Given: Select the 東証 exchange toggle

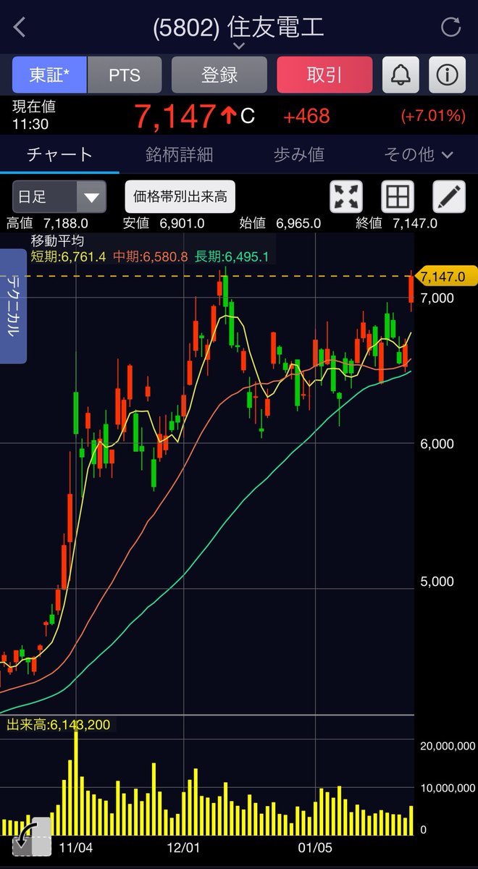Looking at the screenshot, I should [x=49, y=75].
